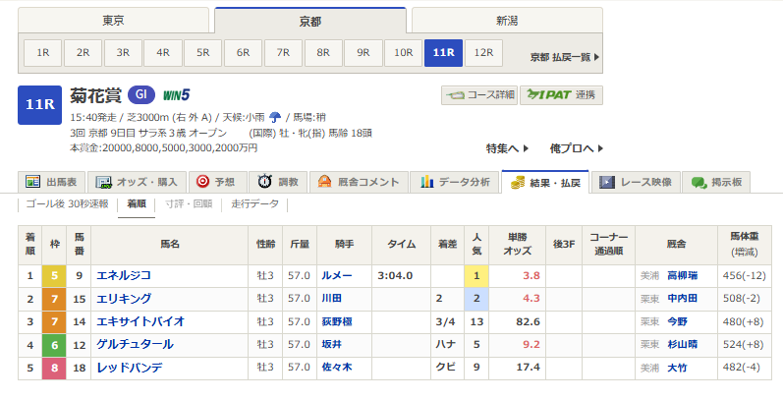Open the 掲示板 chat icon tab
The width and height of the screenshot is (783, 400).
tap(699, 182)
